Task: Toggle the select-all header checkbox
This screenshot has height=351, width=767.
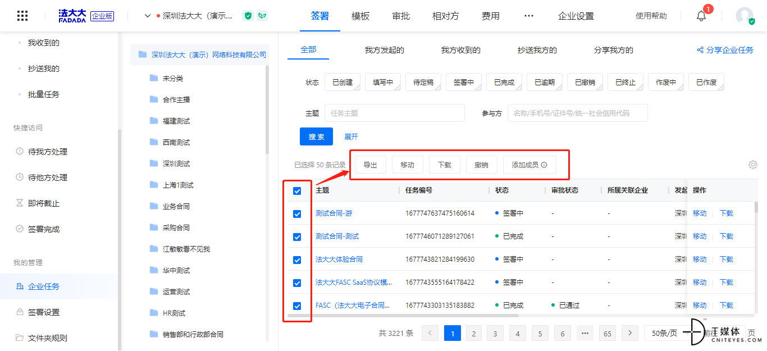Action: [297, 191]
